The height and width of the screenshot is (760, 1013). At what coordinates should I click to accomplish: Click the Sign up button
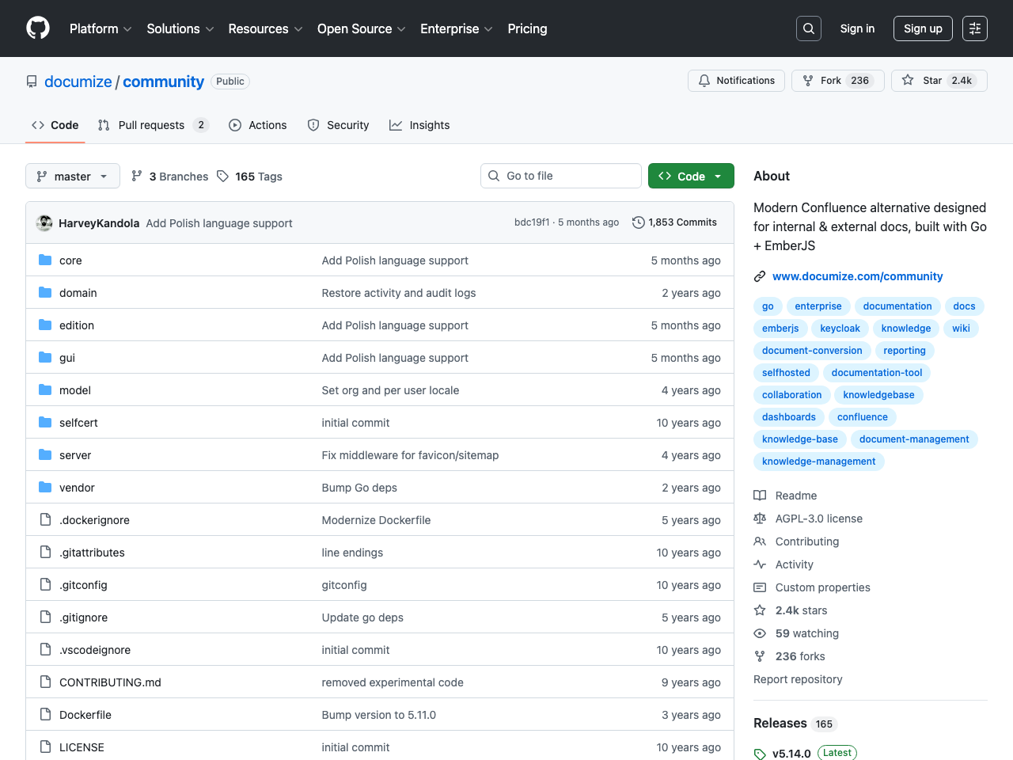click(923, 28)
